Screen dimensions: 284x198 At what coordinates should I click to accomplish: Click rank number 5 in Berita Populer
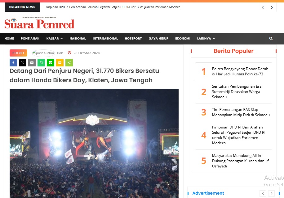point(204,161)
